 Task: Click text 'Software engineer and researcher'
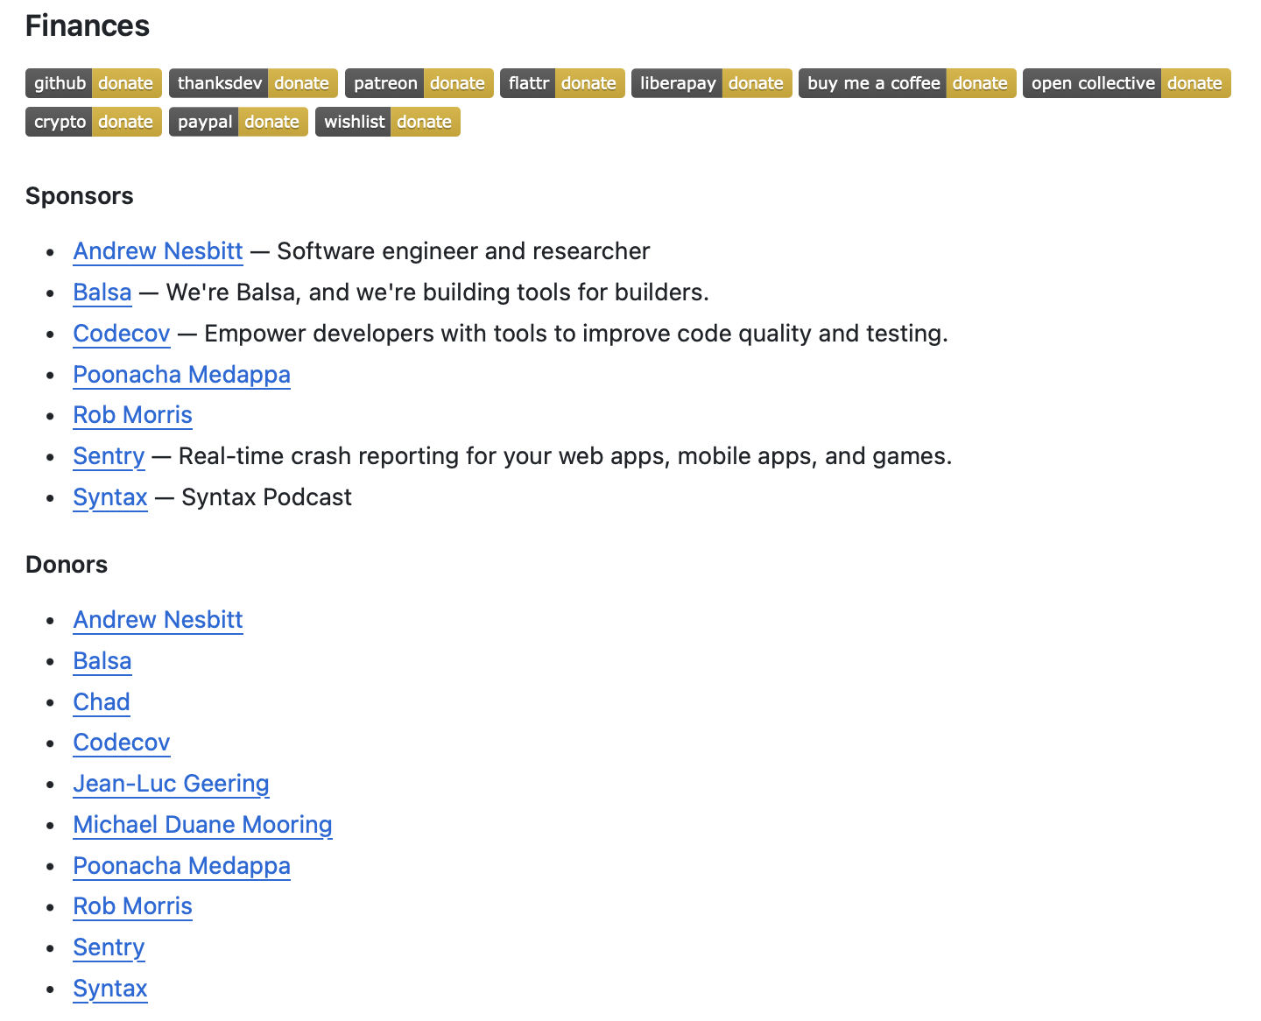coord(463,251)
